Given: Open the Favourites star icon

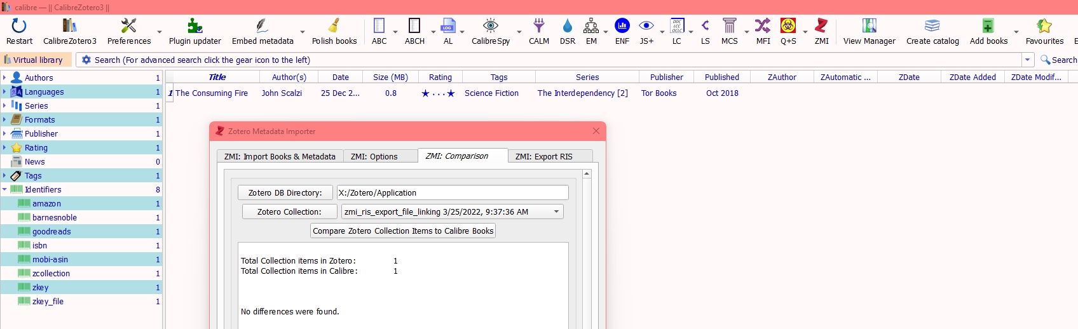Looking at the screenshot, I should point(1044,26).
